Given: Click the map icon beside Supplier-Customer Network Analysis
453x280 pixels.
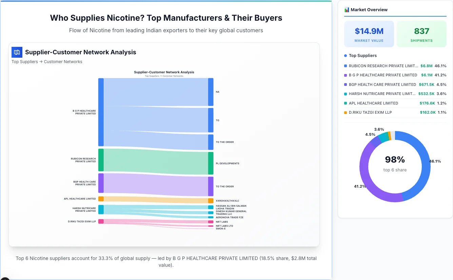Looking at the screenshot, I should (x=17, y=52).
